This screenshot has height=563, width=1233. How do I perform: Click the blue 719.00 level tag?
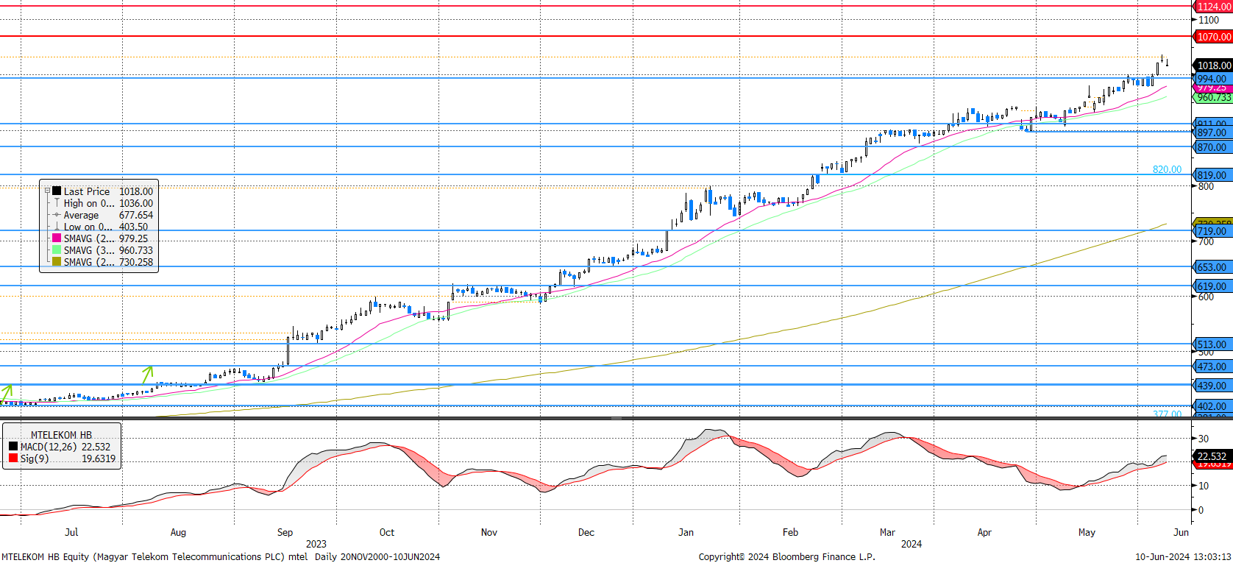1211,231
